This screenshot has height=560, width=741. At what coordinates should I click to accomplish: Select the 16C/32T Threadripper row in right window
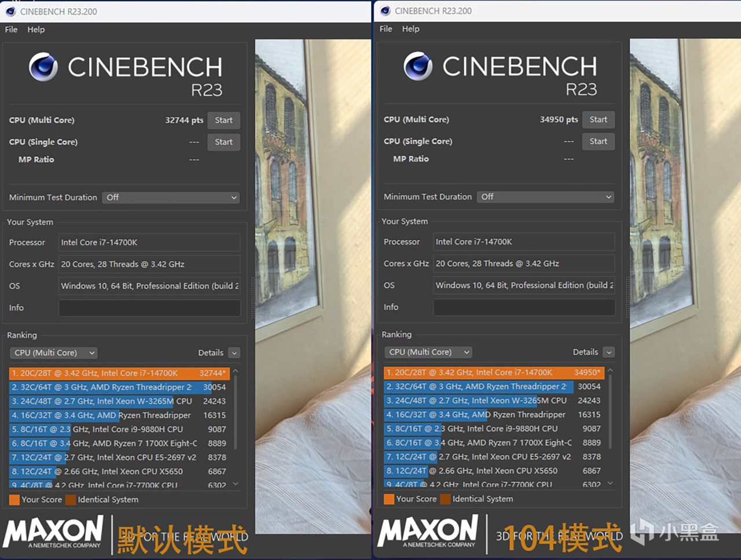[494, 415]
